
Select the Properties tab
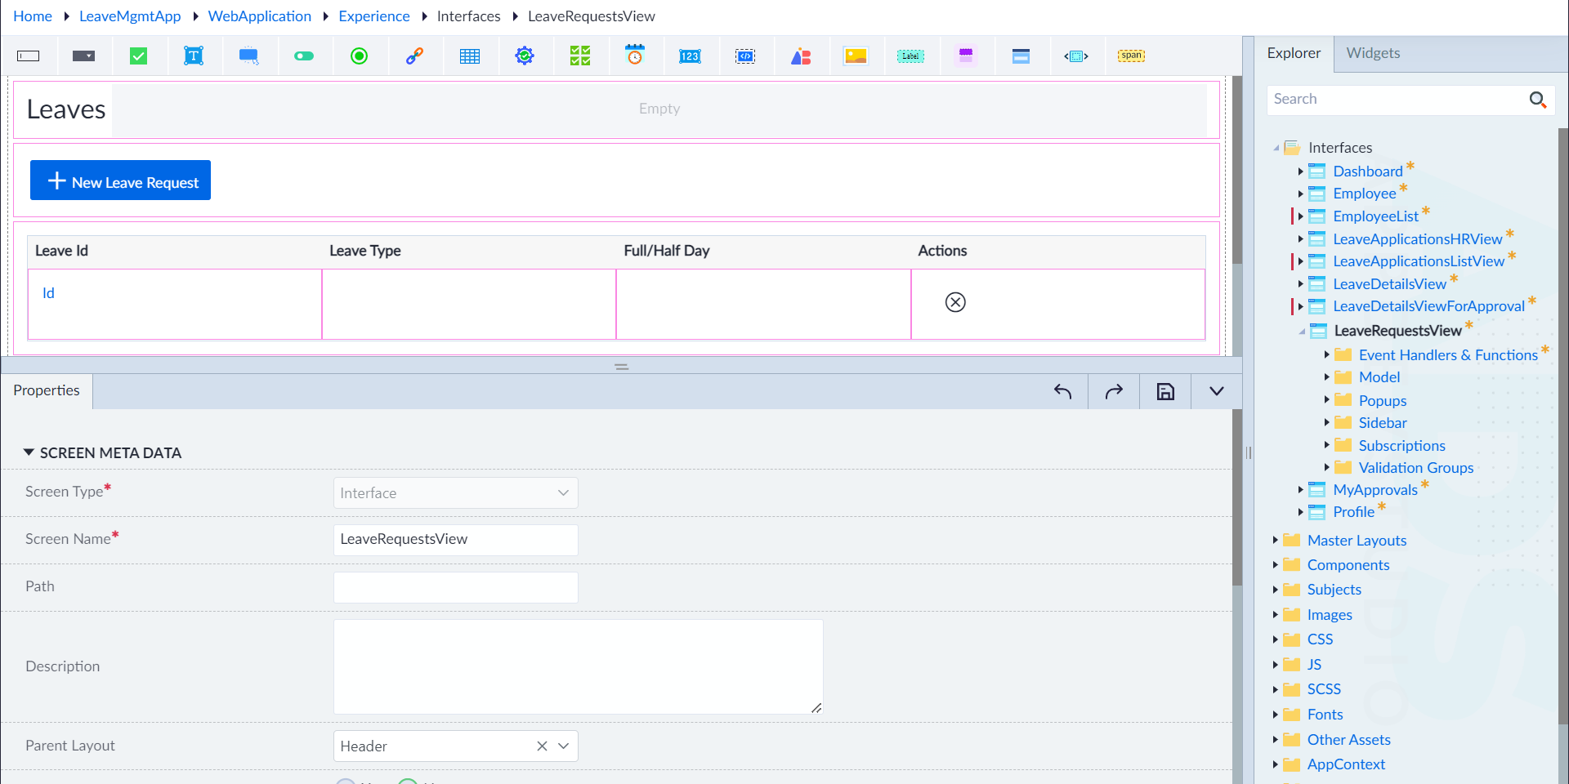47,390
